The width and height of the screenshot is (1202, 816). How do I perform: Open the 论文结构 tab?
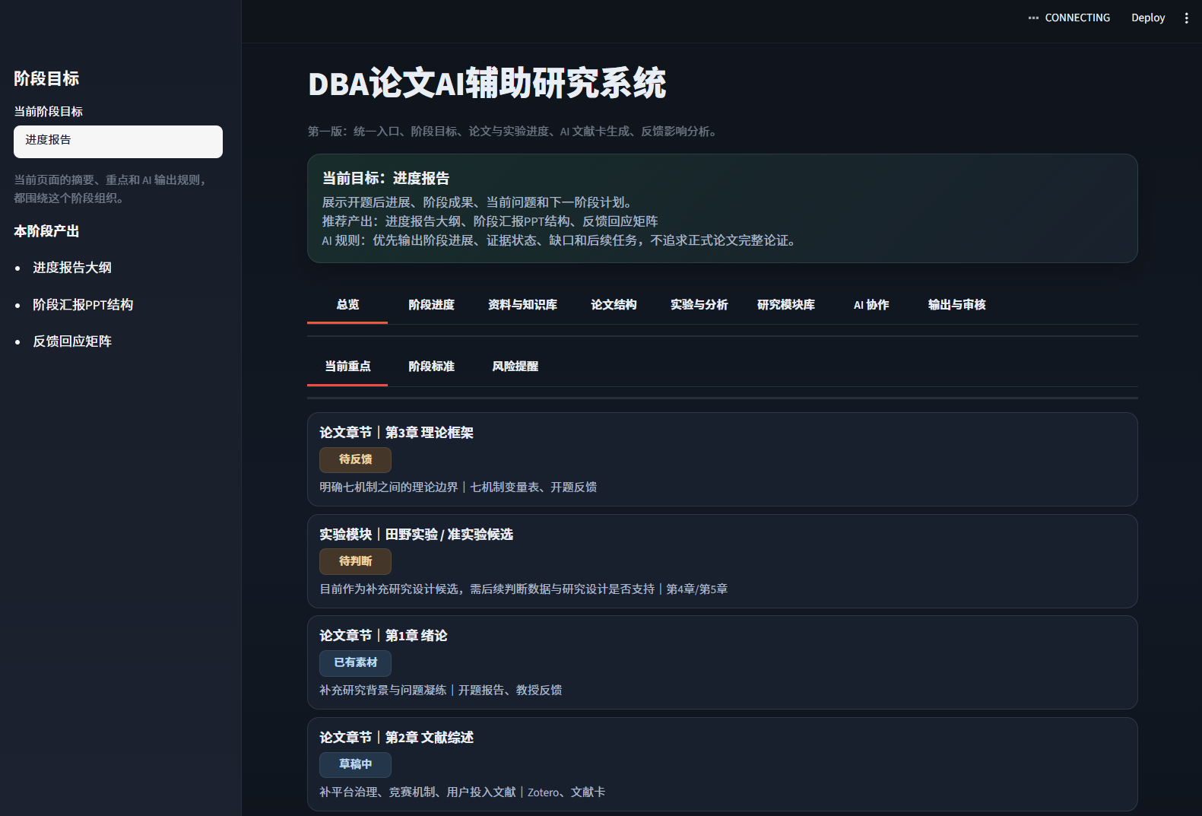(x=614, y=305)
